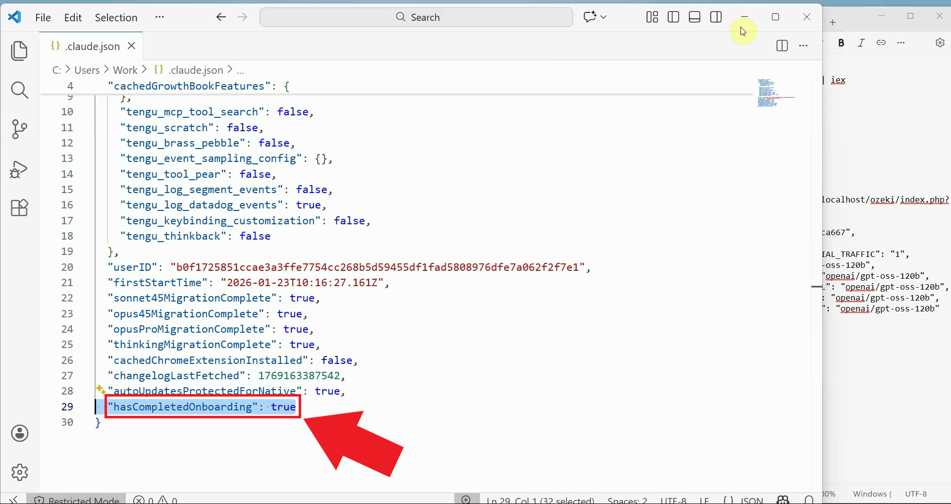Open the Accounts icon in activity bar
The height and width of the screenshot is (504, 951).
(19, 433)
